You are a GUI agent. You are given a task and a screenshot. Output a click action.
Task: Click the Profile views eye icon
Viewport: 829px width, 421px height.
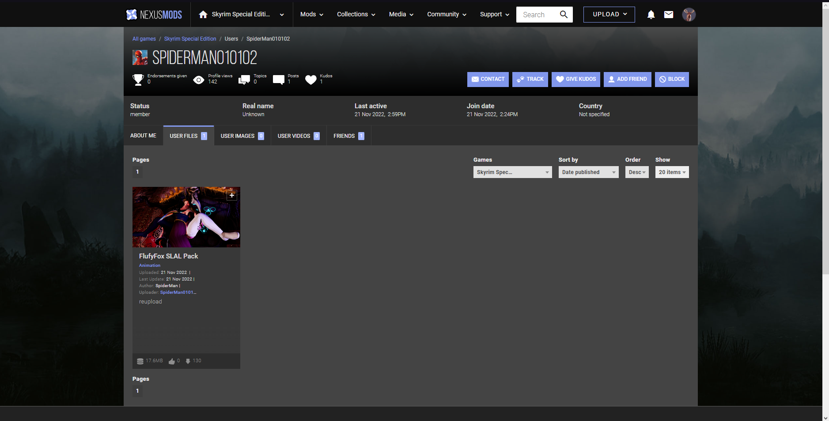[199, 80]
